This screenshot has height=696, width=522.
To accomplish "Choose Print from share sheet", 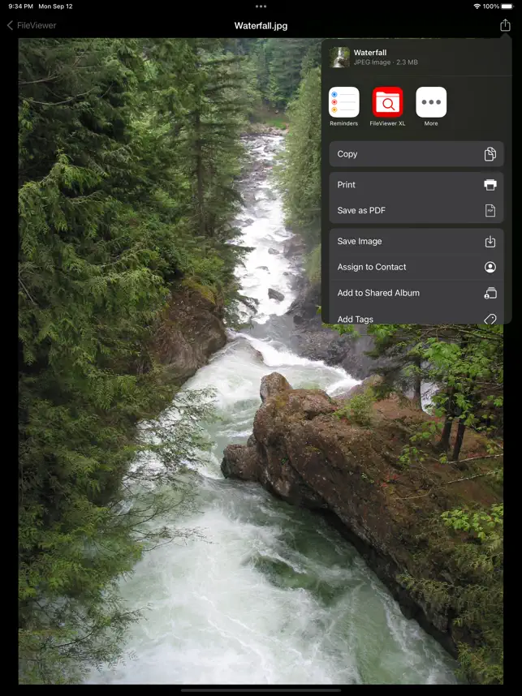I will (x=416, y=185).
